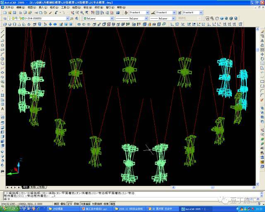The height and width of the screenshot is (212, 265).
Task: Click the New drawing icon
Action: tap(5, 13)
